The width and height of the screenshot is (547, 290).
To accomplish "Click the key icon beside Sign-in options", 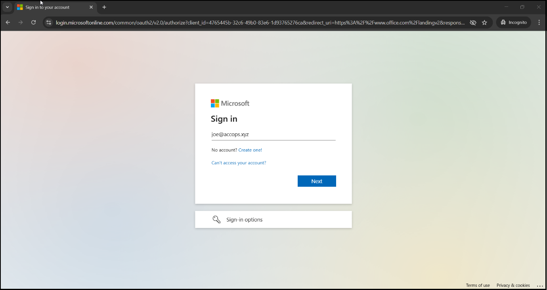I will [x=216, y=220].
